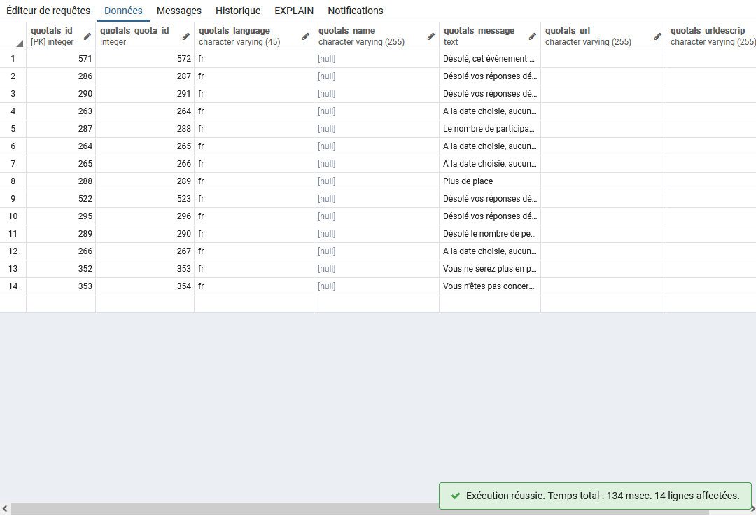Click the pencil icon in the quotals_name header
The width and height of the screenshot is (756, 516).
(x=431, y=36)
